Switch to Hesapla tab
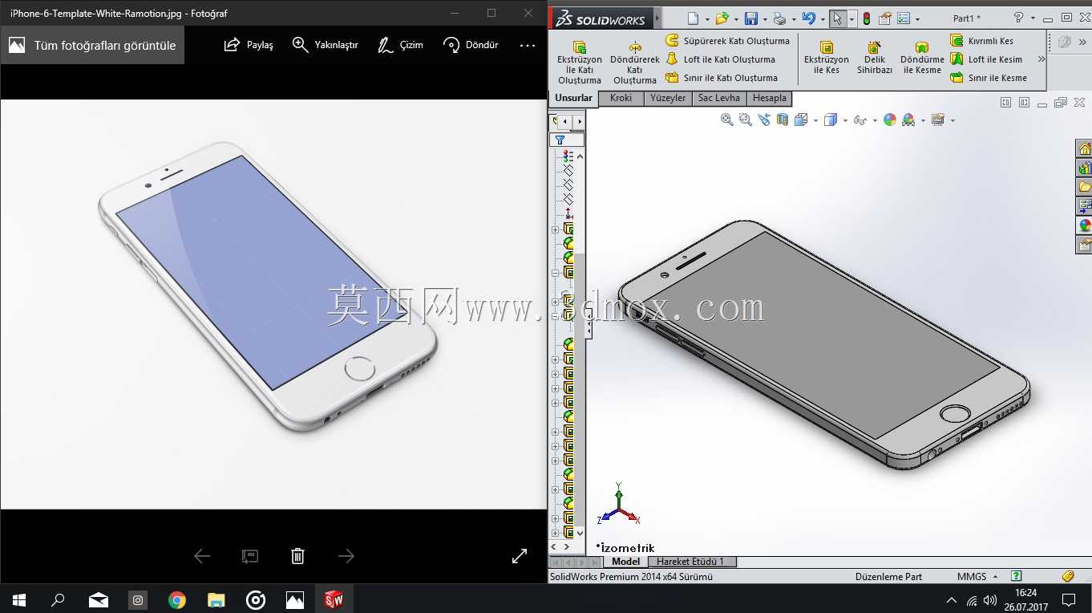This screenshot has width=1092, height=613. point(770,98)
